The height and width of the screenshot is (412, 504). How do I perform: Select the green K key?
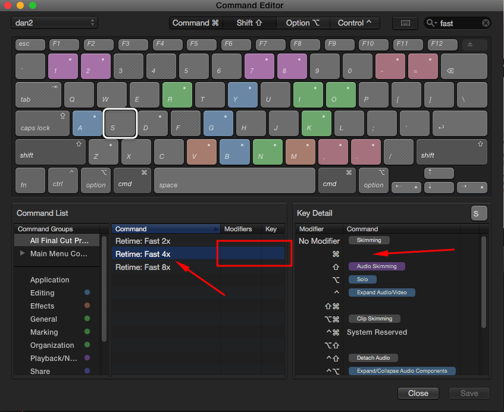[317, 124]
